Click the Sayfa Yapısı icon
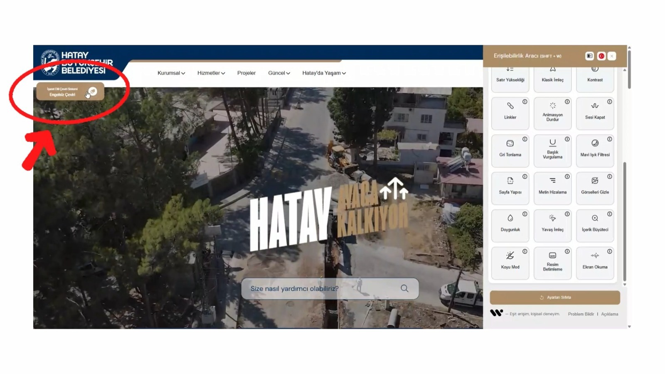 click(510, 181)
